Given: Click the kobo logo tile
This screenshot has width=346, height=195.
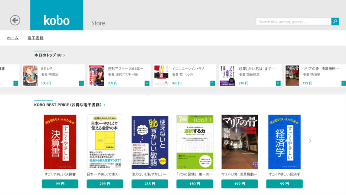Looking at the screenshot, I should tap(57, 15).
